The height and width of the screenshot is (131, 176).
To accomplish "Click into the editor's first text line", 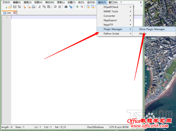I will click(x=77, y=17).
